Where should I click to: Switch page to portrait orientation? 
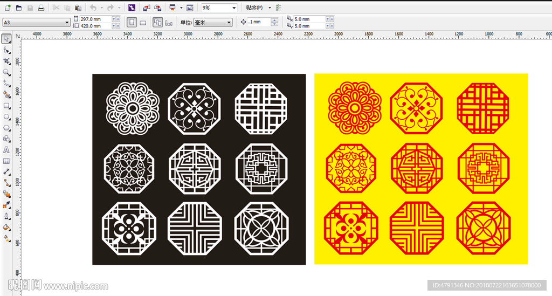point(132,22)
